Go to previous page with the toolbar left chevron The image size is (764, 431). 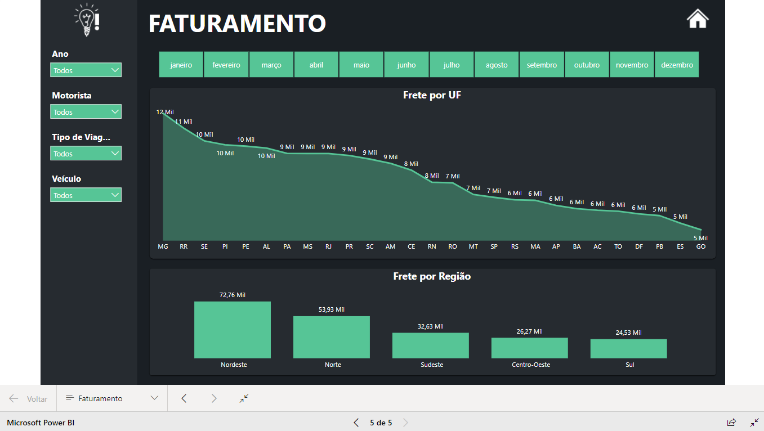click(x=184, y=398)
